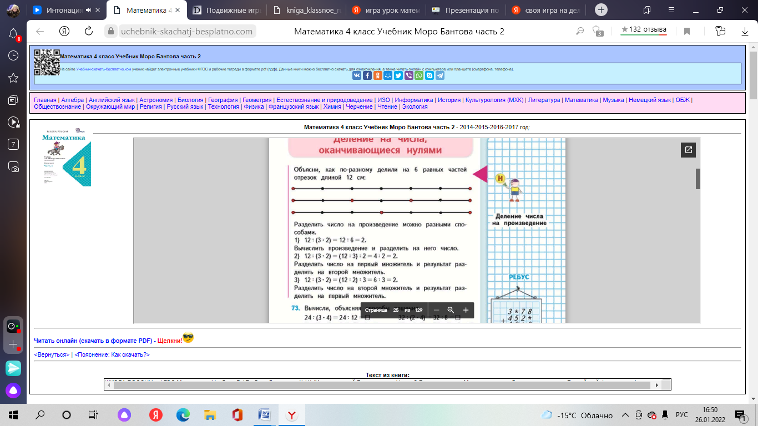The image size is (758, 426).
Task: Show hidden system tray icons
Action: 625,415
